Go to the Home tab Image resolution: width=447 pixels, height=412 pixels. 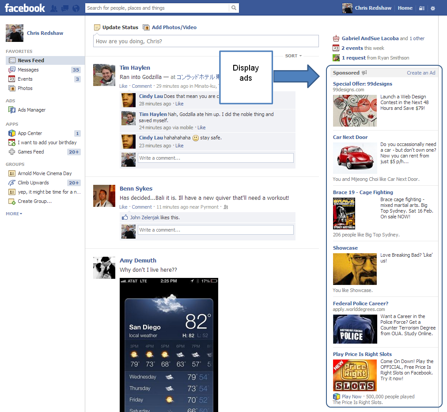pos(405,8)
